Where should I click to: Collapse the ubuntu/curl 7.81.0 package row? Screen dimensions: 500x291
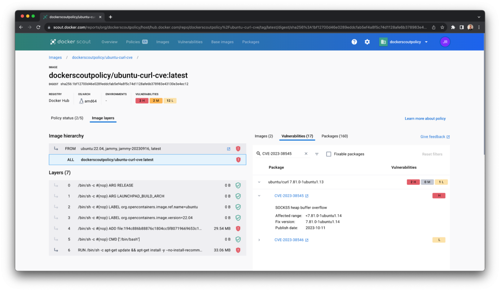(259, 182)
